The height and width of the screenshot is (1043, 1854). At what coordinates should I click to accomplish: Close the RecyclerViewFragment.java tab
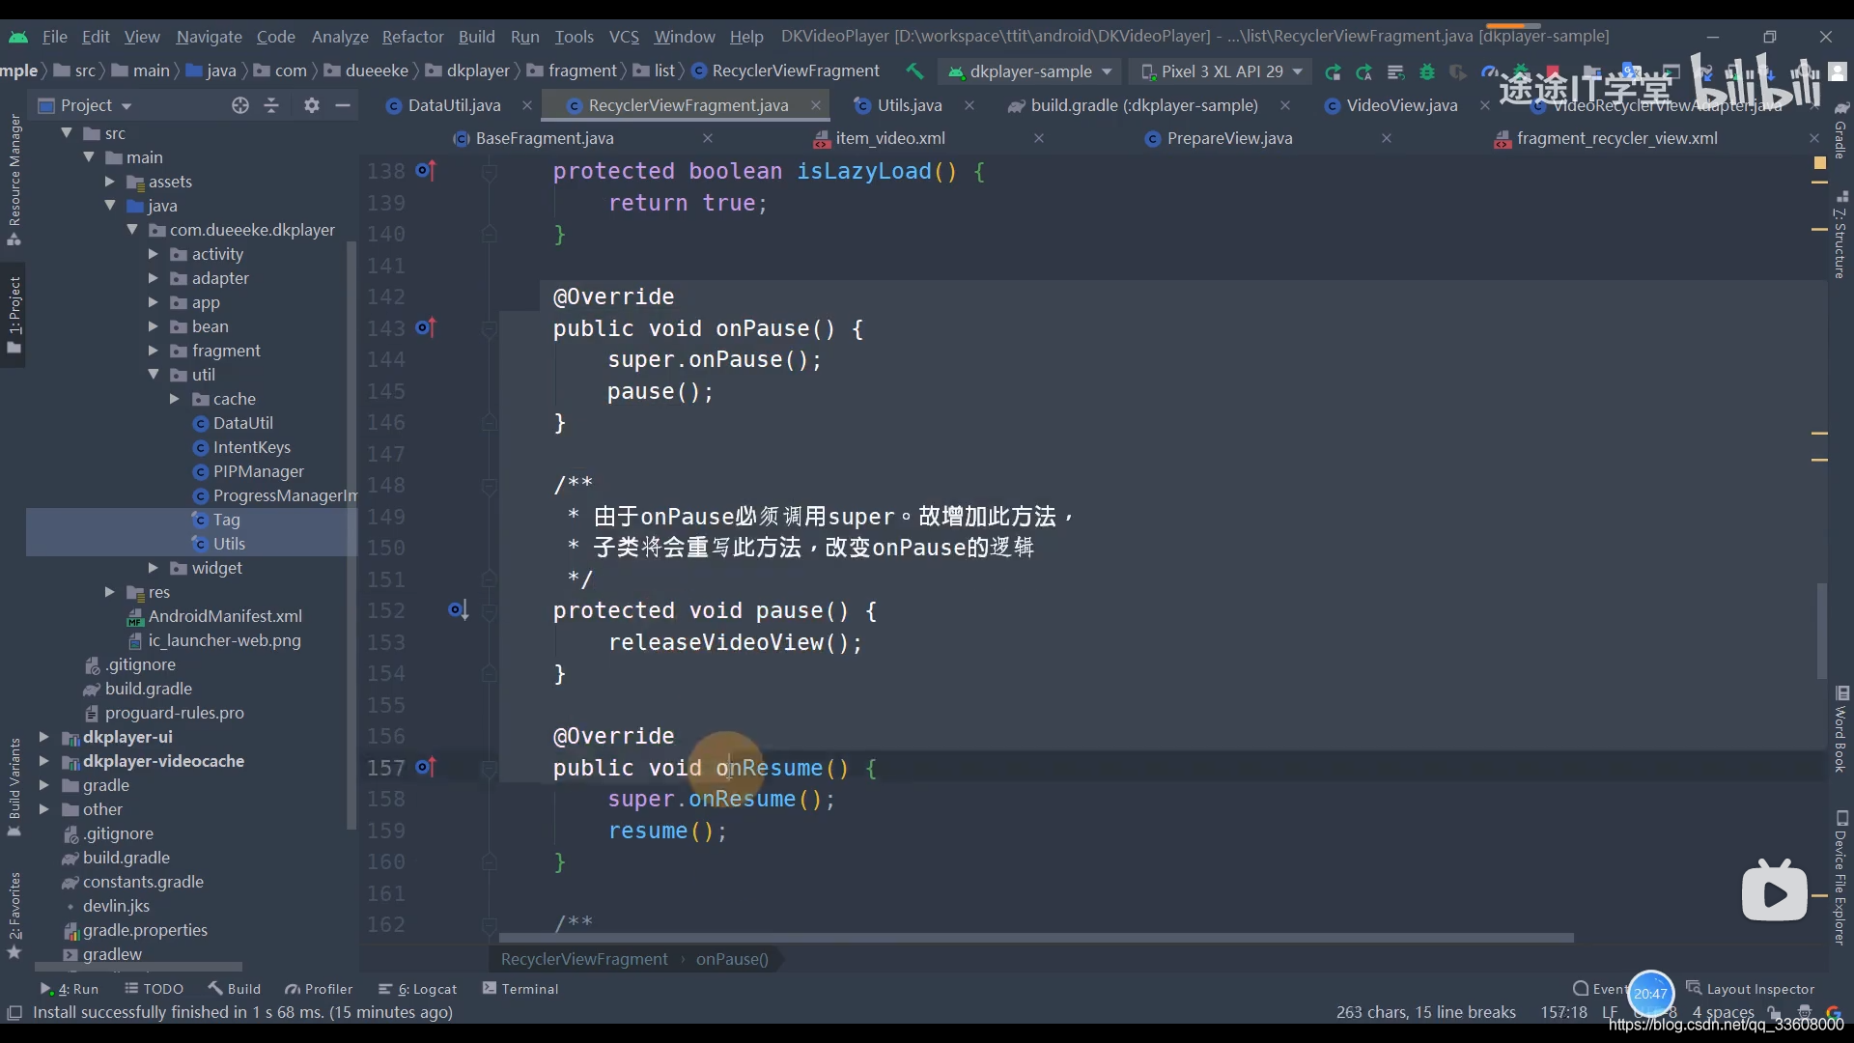click(x=816, y=105)
